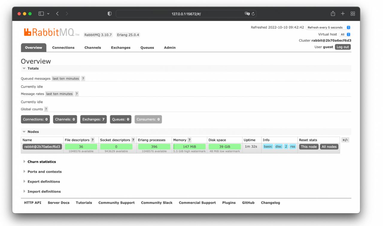This screenshot has height=226, width=383.
Task: Change Queued messages range 'last ten minutes'
Action: (66, 79)
